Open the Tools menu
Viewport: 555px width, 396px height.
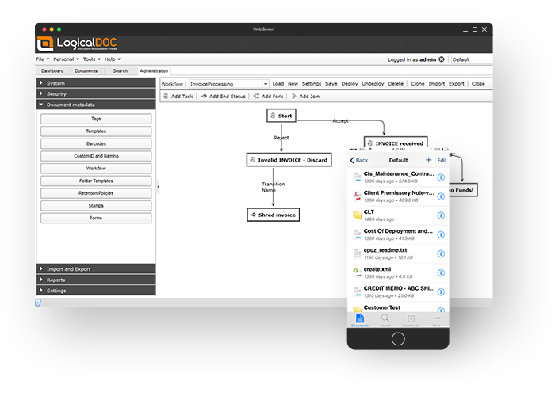pyautogui.click(x=92, y=59)
